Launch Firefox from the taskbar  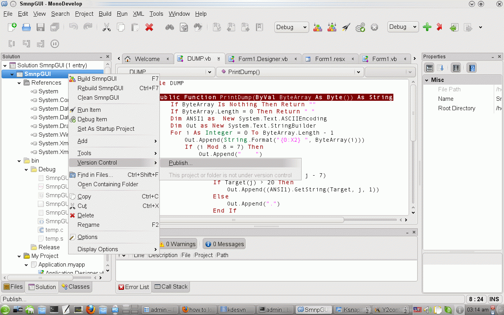click(91, 309)
